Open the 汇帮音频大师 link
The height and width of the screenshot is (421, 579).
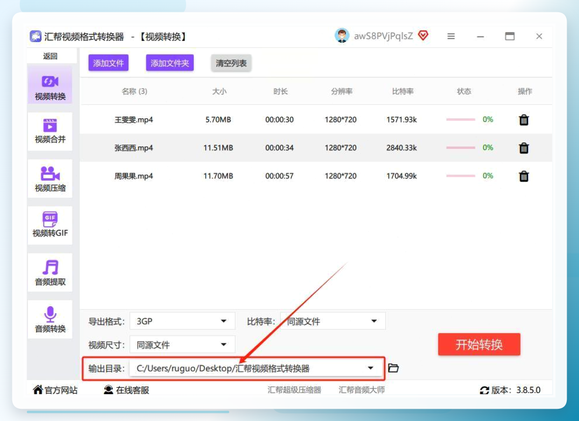[x=362, y=390]
